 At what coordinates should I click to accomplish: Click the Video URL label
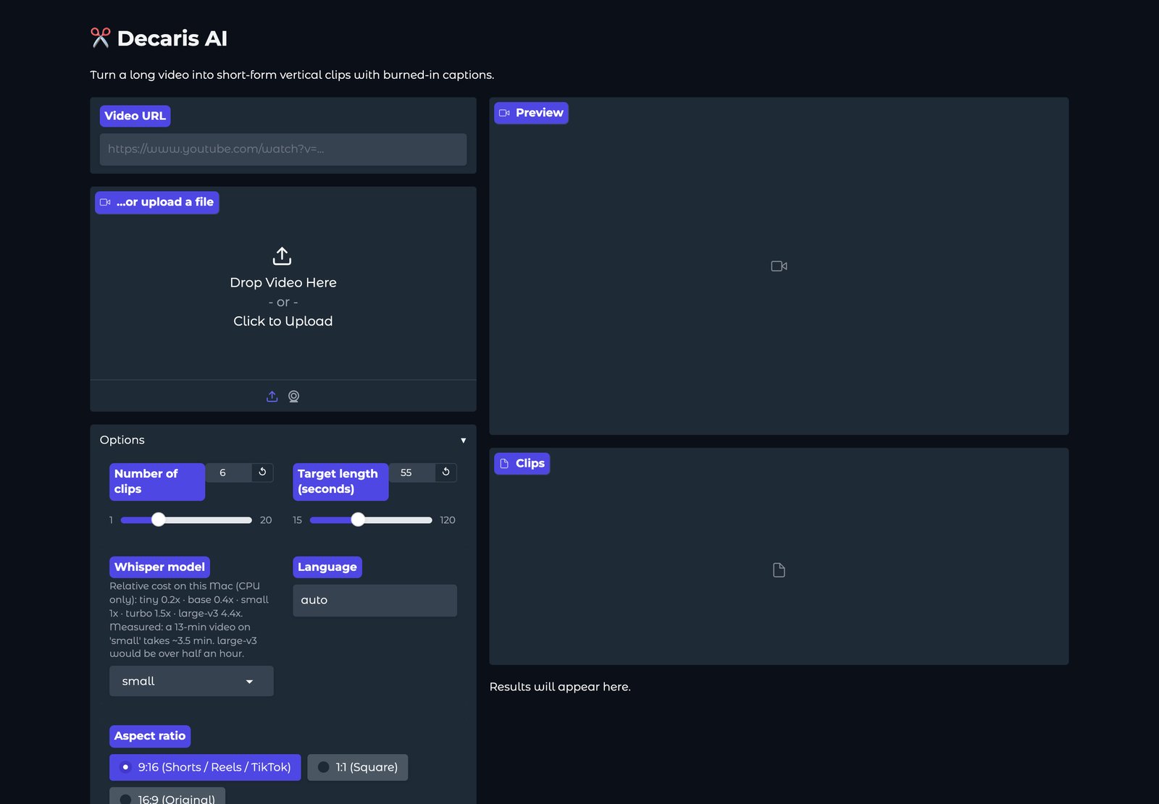[135, 116]
